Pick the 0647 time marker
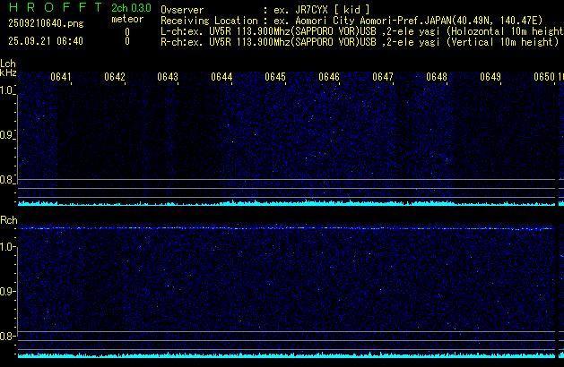 tap(383, 77)
